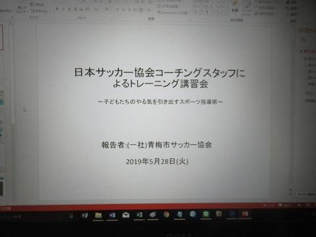Viewport: 316px width, 237px height.
Task: Click the date text 2019年5月28日(火)
Action: [x=157, y=161]
